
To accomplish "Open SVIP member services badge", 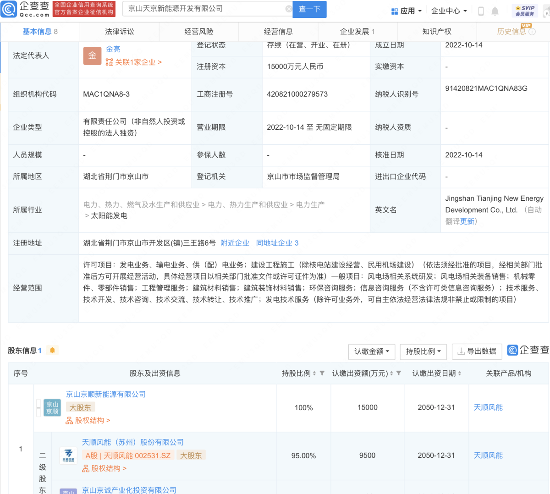I will [x=525, y=11].
